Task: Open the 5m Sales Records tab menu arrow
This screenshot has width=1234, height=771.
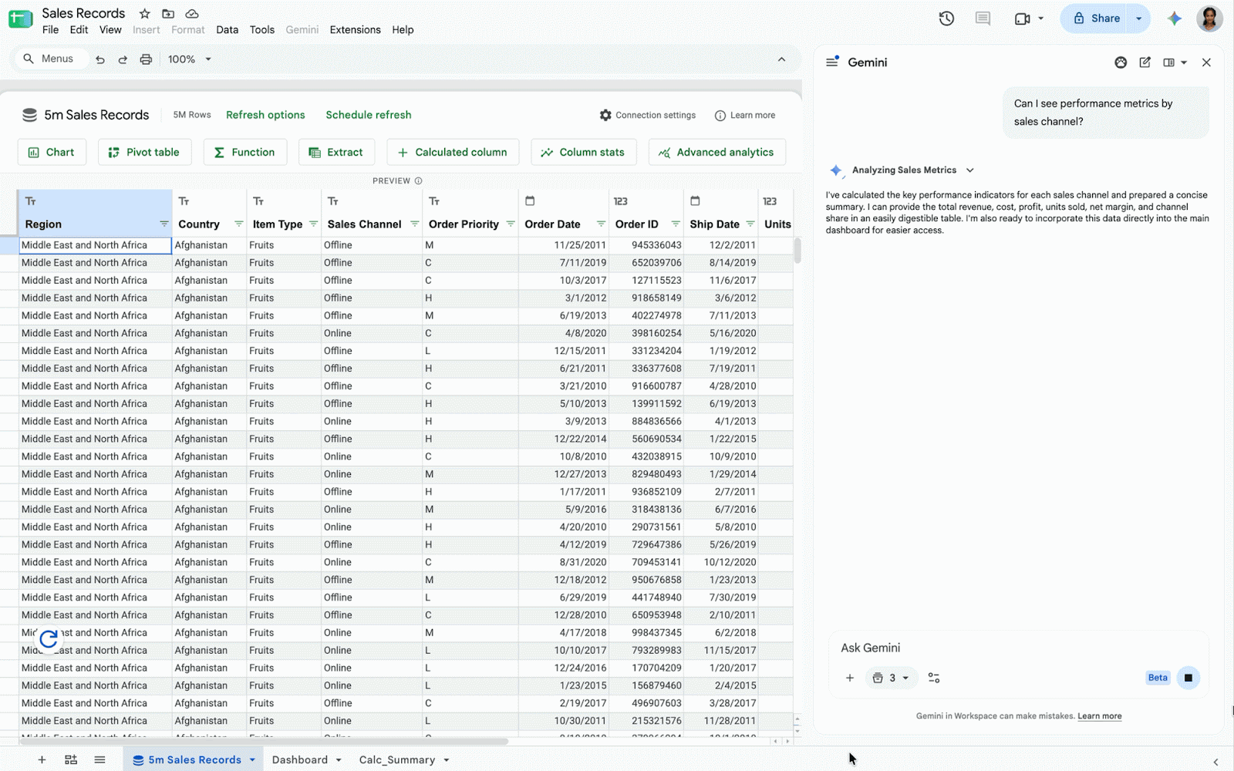Action: (252, 760)
